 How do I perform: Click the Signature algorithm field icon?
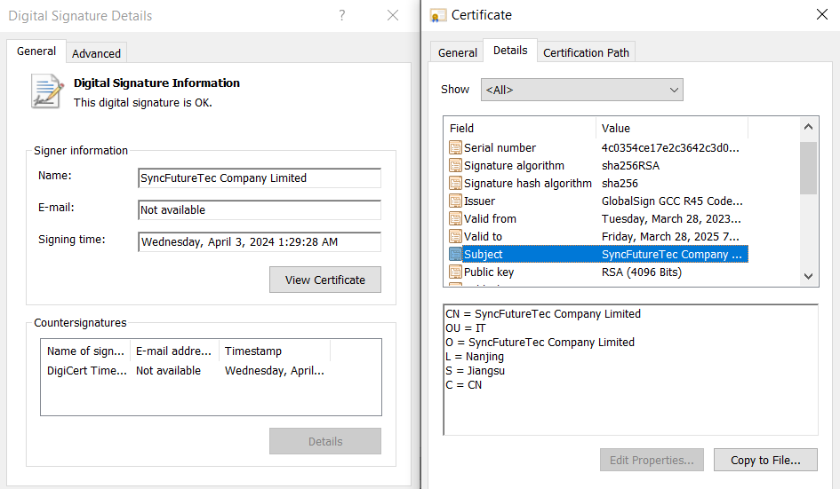click(x=455, y=165)
